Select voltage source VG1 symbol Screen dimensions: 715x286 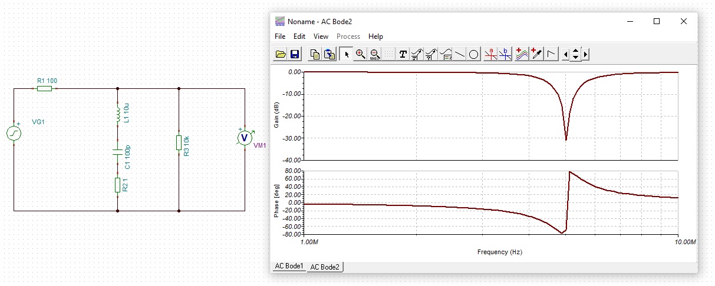pos(14,134)
